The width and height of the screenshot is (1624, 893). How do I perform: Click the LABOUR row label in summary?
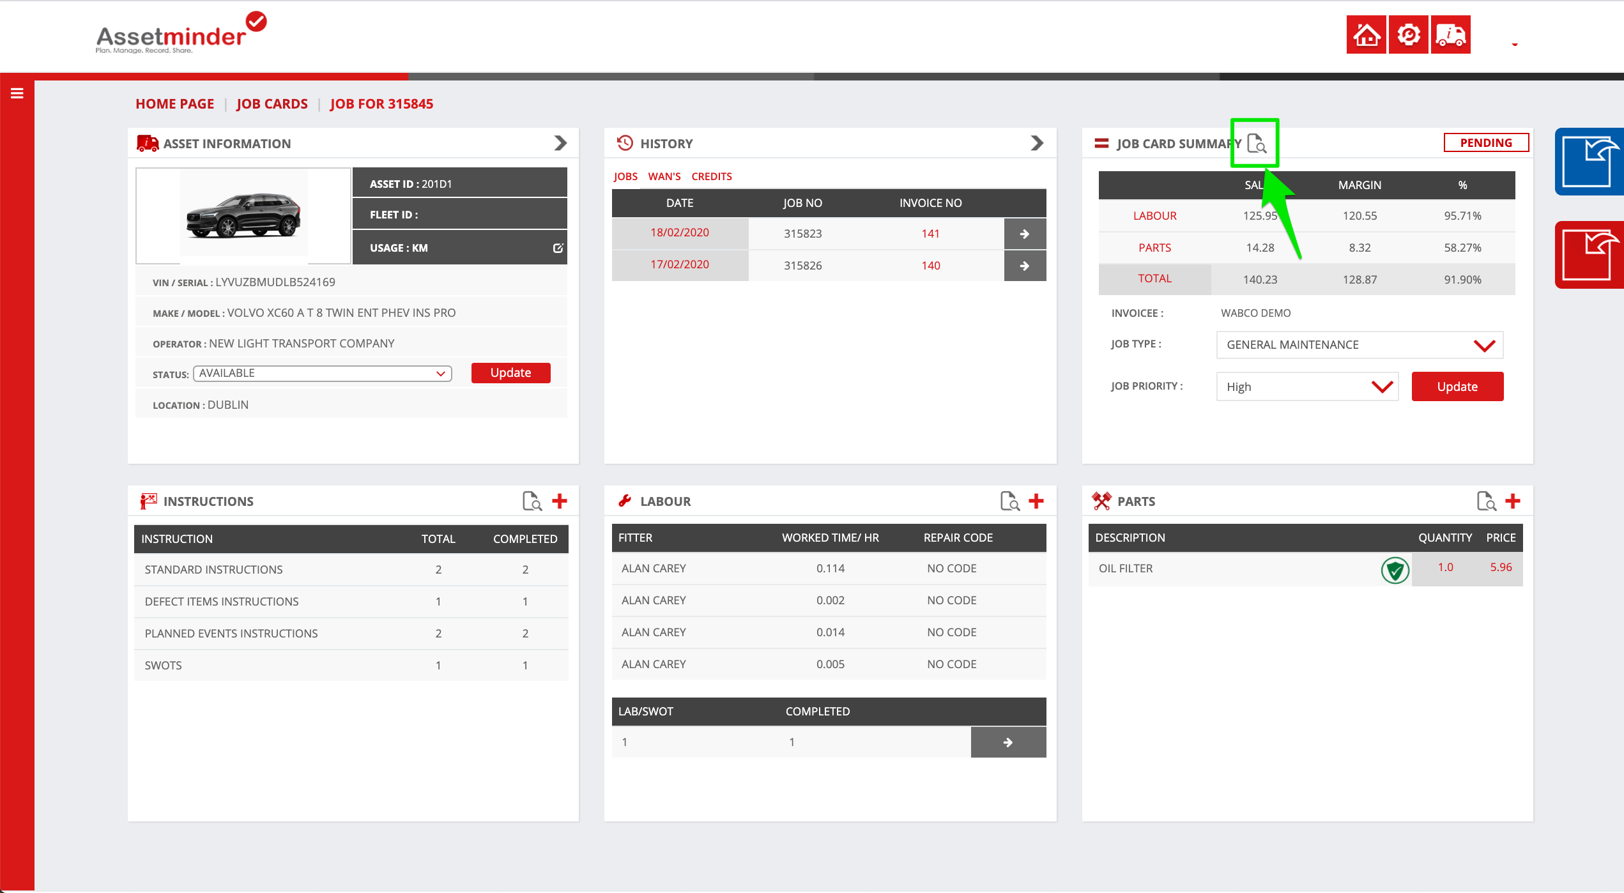1154,216
